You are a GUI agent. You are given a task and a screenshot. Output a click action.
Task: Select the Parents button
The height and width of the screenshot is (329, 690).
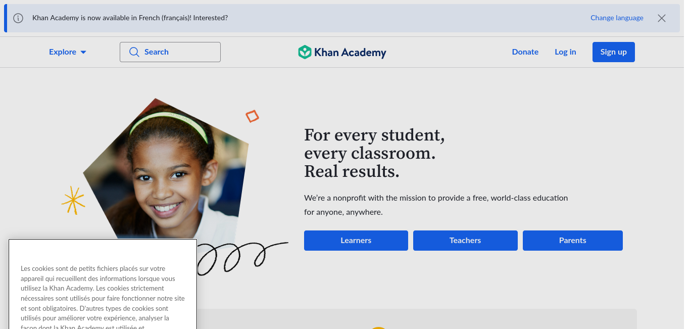pyautogui.click(x=573, y=241)
